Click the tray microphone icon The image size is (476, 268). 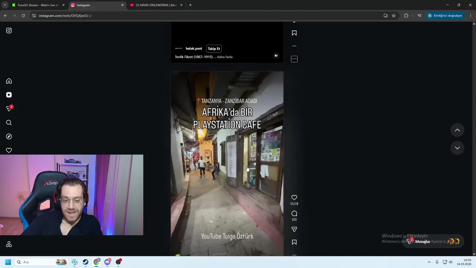437,262
